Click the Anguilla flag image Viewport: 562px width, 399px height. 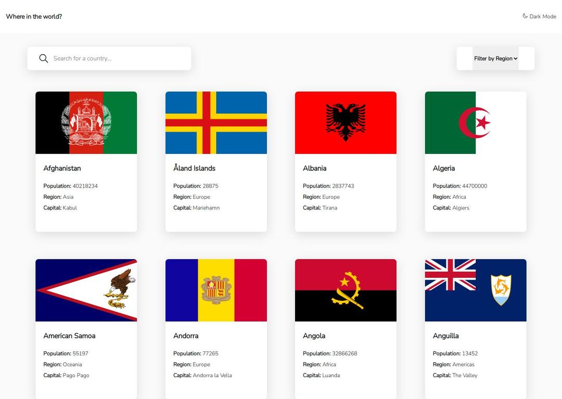[476, 290]
